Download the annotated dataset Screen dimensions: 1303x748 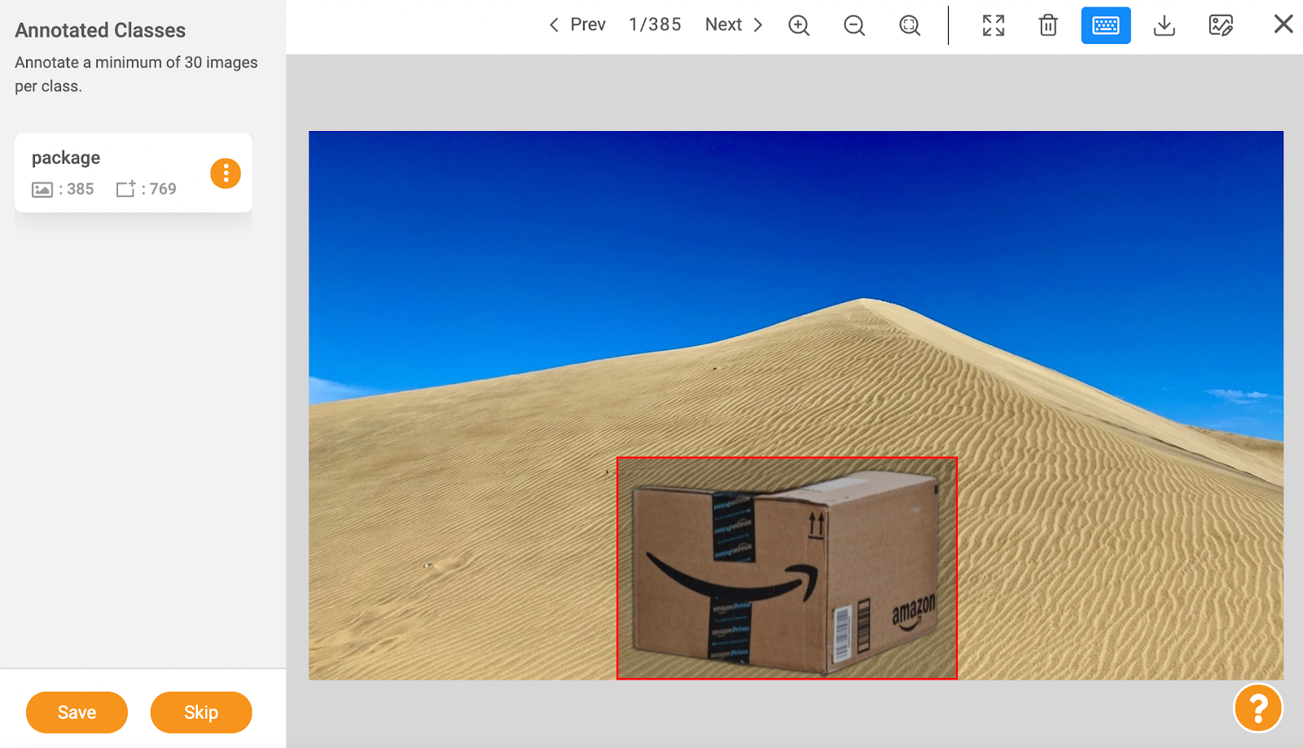tap(1165, 25)
